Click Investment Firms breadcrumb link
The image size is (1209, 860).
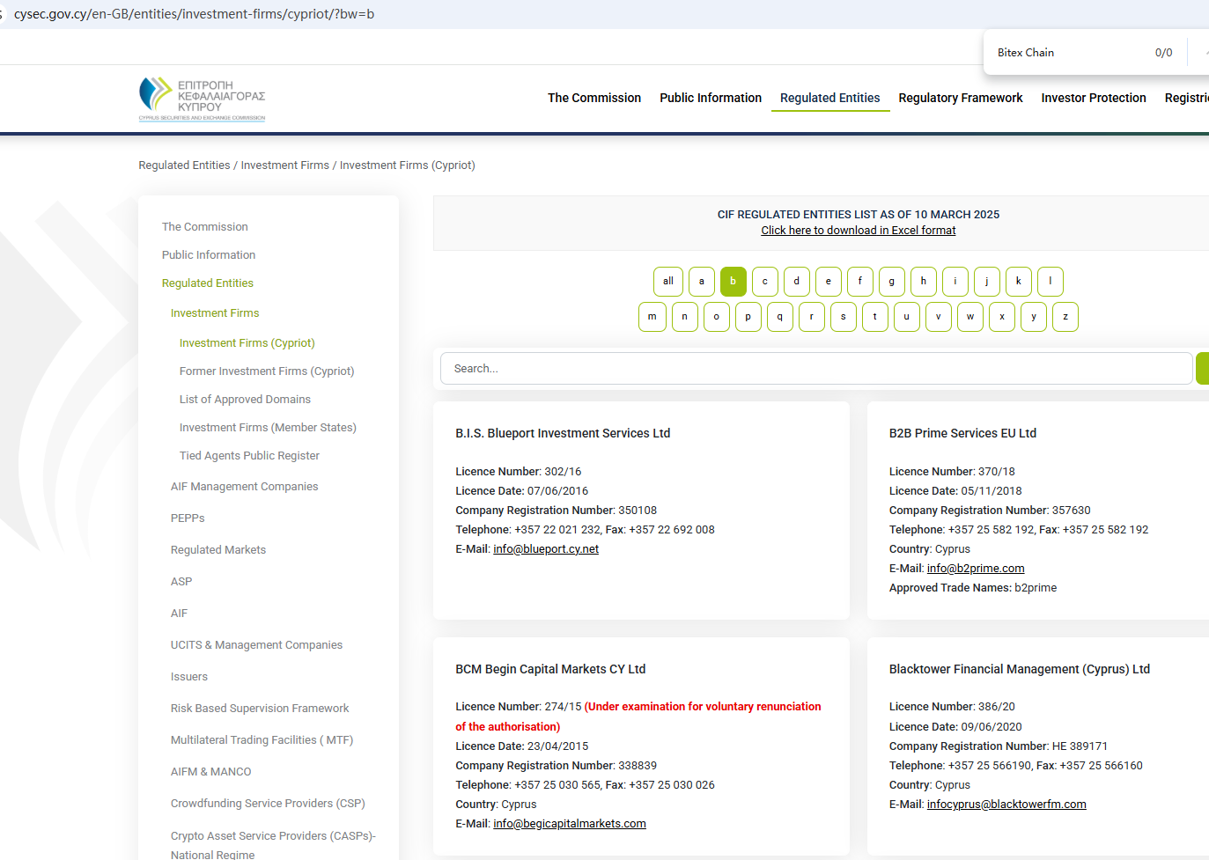[284, 165]
